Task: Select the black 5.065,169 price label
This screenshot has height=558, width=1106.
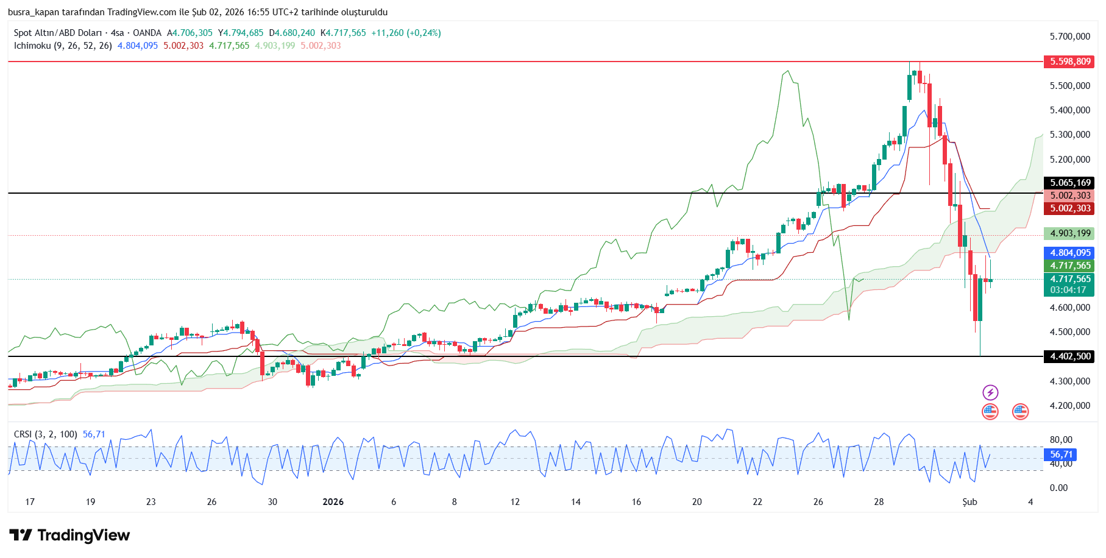Action: [x=1069, y=183]
